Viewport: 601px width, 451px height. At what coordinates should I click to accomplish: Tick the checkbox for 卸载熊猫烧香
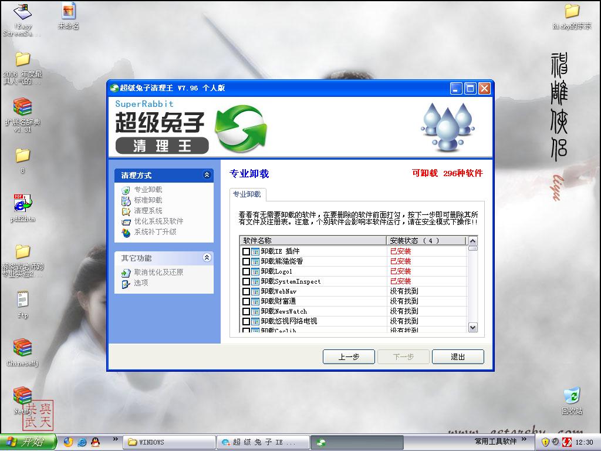[x=246, y=261]
